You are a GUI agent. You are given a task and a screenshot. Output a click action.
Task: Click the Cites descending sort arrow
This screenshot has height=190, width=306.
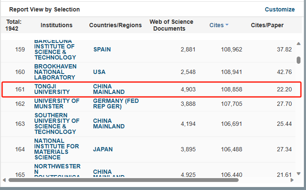point(227,25)
